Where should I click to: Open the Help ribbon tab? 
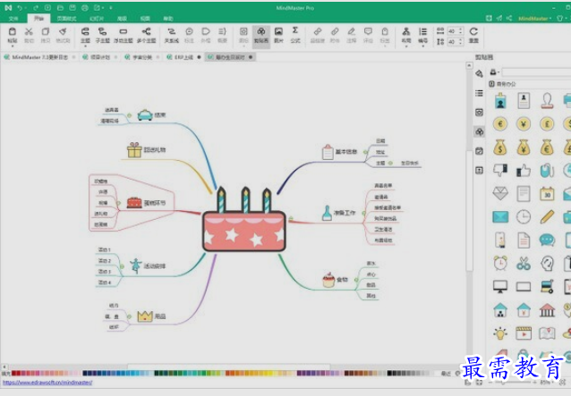click(168, 19)
